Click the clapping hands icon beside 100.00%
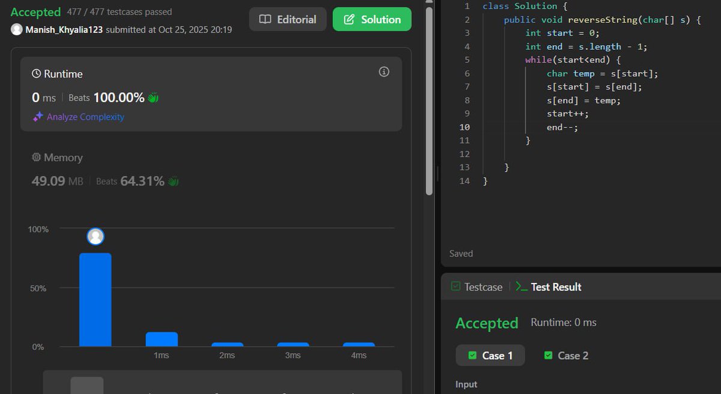 tap(153, 97)
